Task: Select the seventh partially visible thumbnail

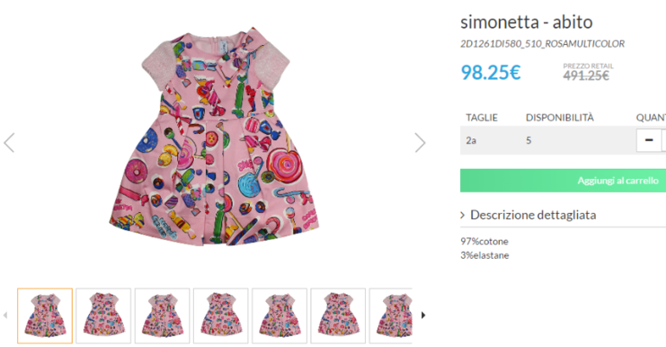Action: point(391,315)
